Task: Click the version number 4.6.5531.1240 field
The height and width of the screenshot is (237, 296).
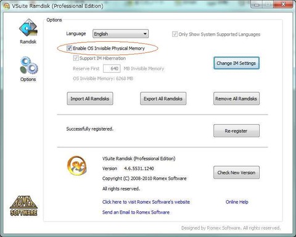Action: (139, 169)
